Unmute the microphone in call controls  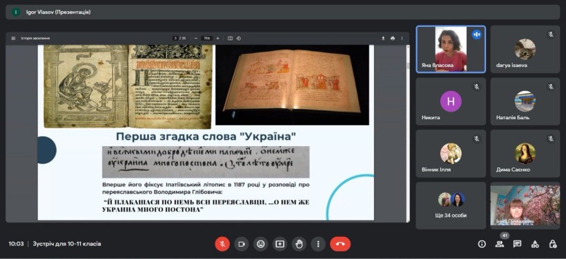point(222,244)
